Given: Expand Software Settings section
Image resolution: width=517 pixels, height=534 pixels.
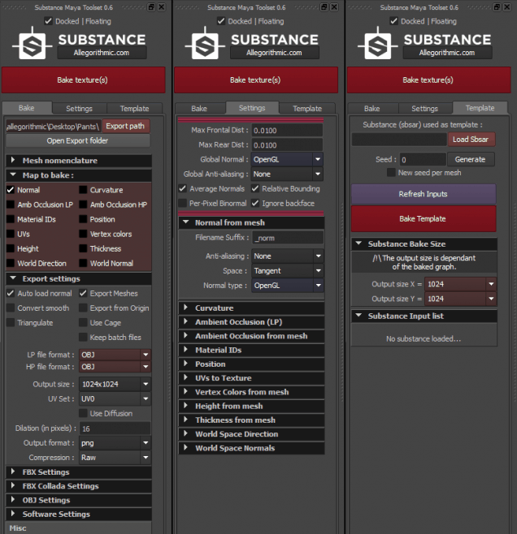Looking at the screenshot, I should 79,514.
